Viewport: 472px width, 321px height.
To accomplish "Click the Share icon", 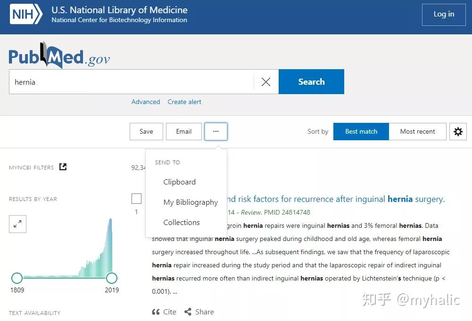I will [x=189, y=312].
